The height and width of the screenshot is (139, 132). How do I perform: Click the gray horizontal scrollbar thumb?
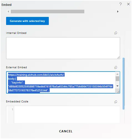(x=47, y=12)
